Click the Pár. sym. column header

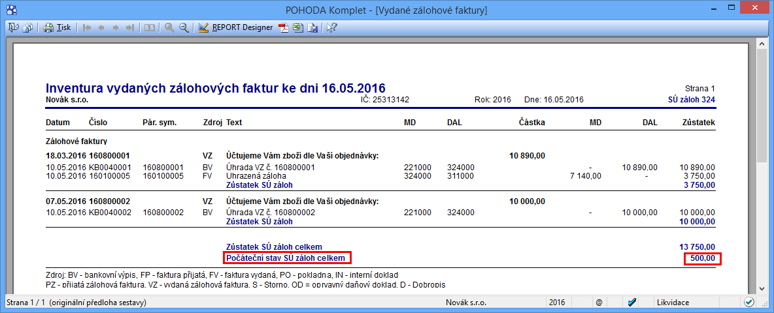pyautogui.click(x=160, y=123)
